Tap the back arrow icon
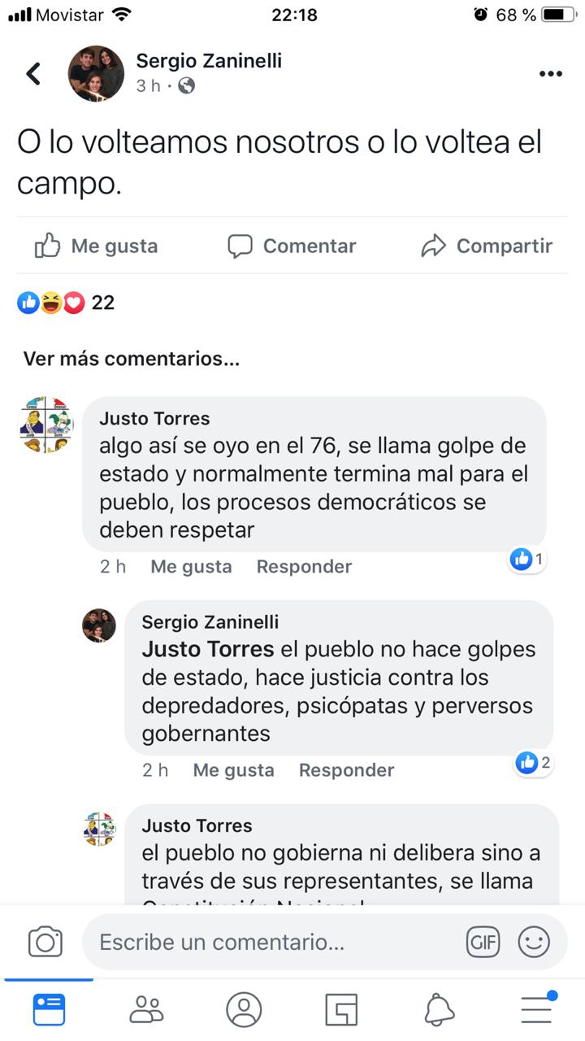Viewport: 585px width, 1041px height. (33, 74)
